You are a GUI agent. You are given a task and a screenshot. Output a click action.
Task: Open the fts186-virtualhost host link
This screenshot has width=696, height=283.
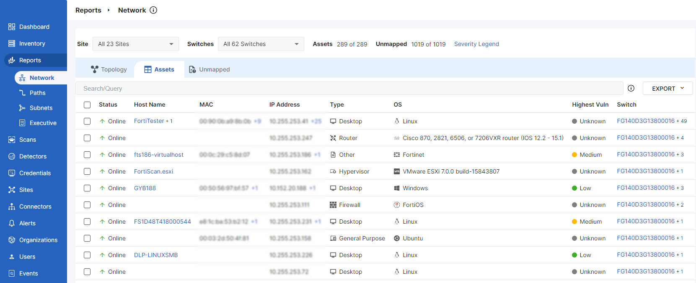pyautogui.click(x=159, y=155)
